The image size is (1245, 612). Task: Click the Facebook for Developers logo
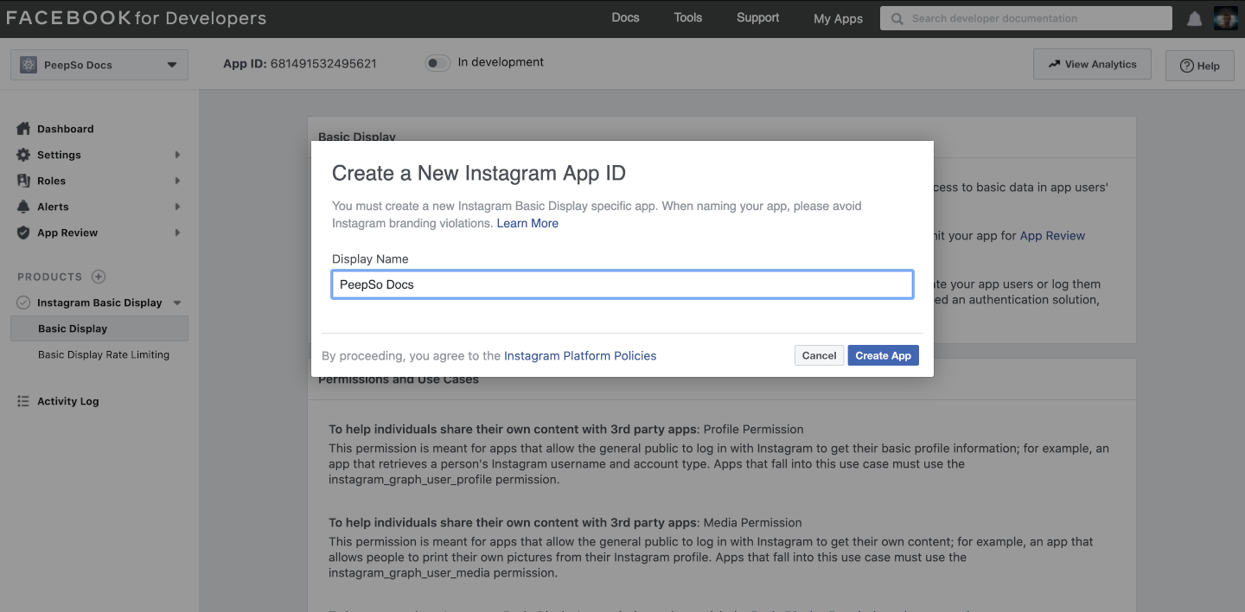click(x=137, y=18)
